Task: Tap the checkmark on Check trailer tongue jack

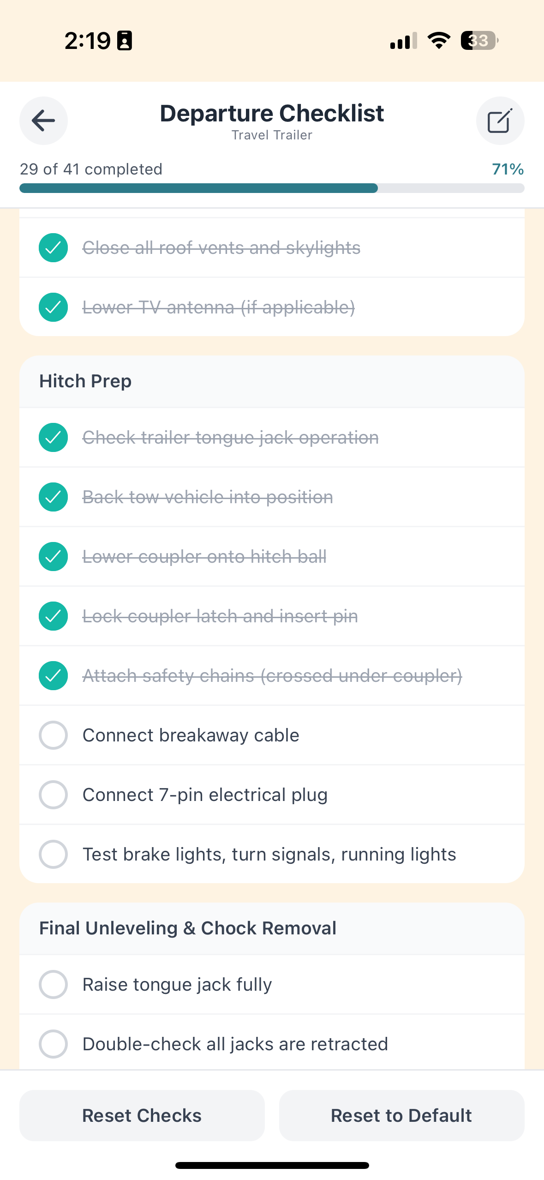Action: click(53, 438)
